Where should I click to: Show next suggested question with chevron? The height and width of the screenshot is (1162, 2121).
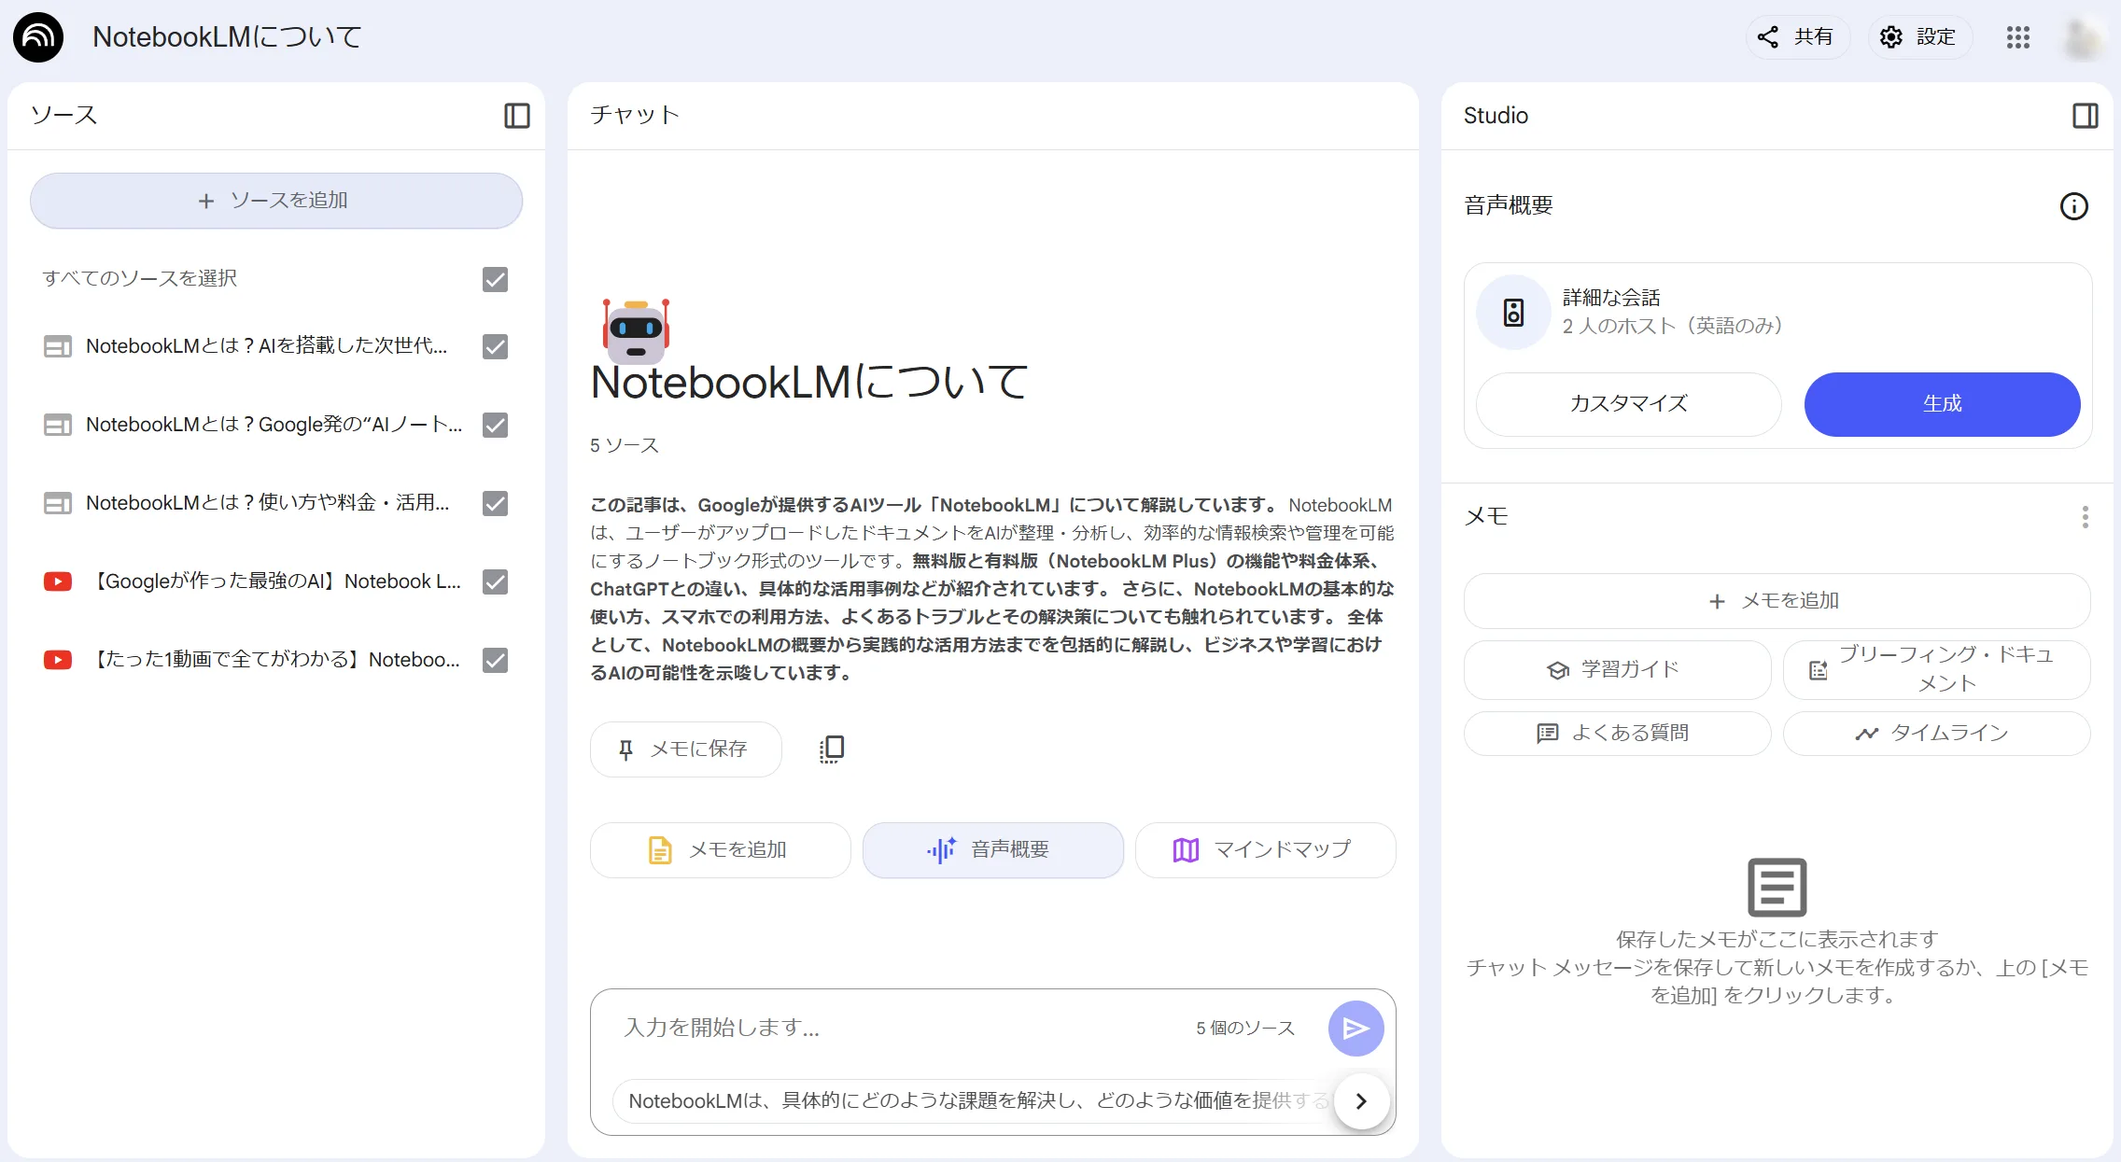click(x=1361, y=1101)
